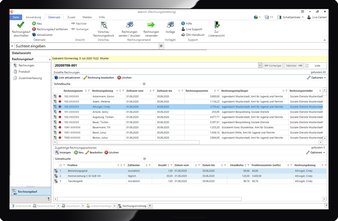Click Bearbeiten in the positions toolbar
This screenshot has width=338, height=221.
[x=94, y=153]
